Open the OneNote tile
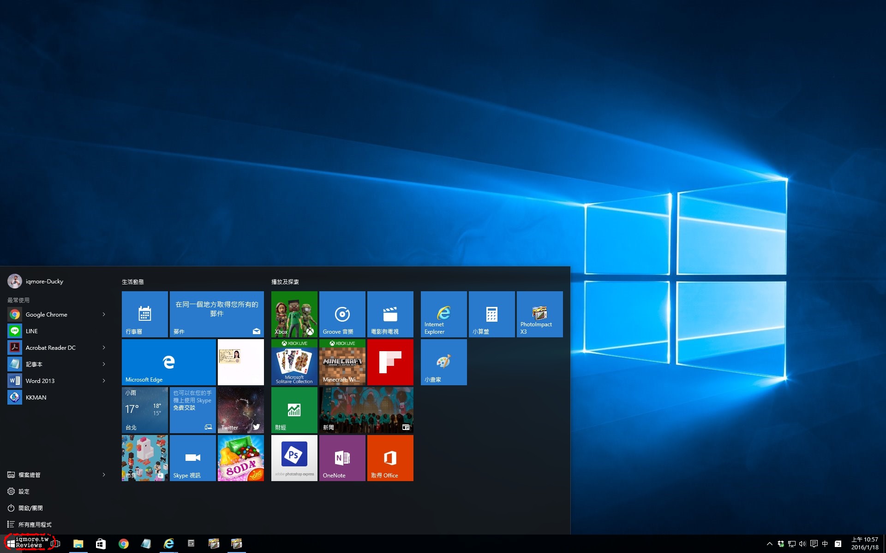The height and width of the screenshot is (553, 886). point(342,458)
